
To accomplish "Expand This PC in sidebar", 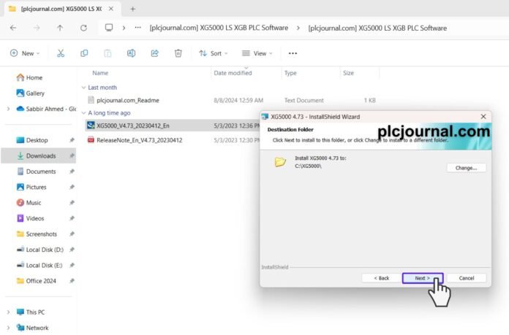I will (x=9, y=312).
